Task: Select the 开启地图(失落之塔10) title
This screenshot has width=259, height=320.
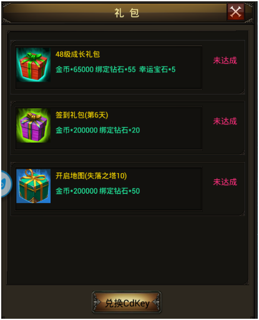Action: point(91,176)
